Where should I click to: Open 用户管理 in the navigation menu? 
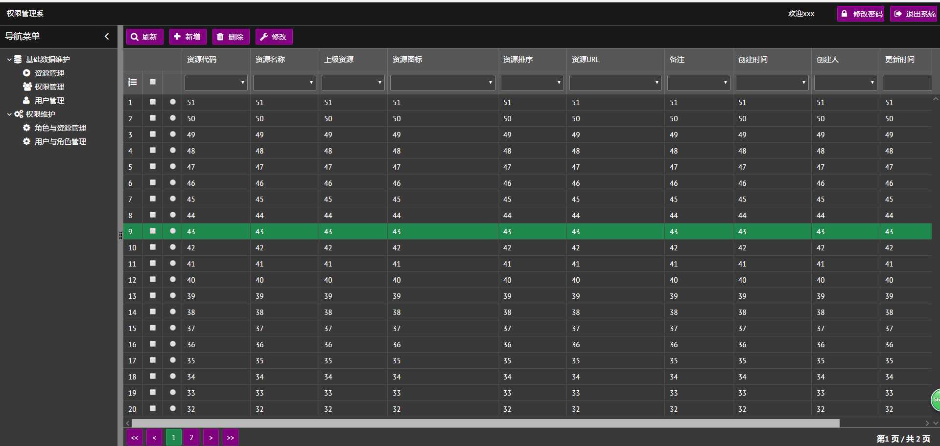click(49, 100)
